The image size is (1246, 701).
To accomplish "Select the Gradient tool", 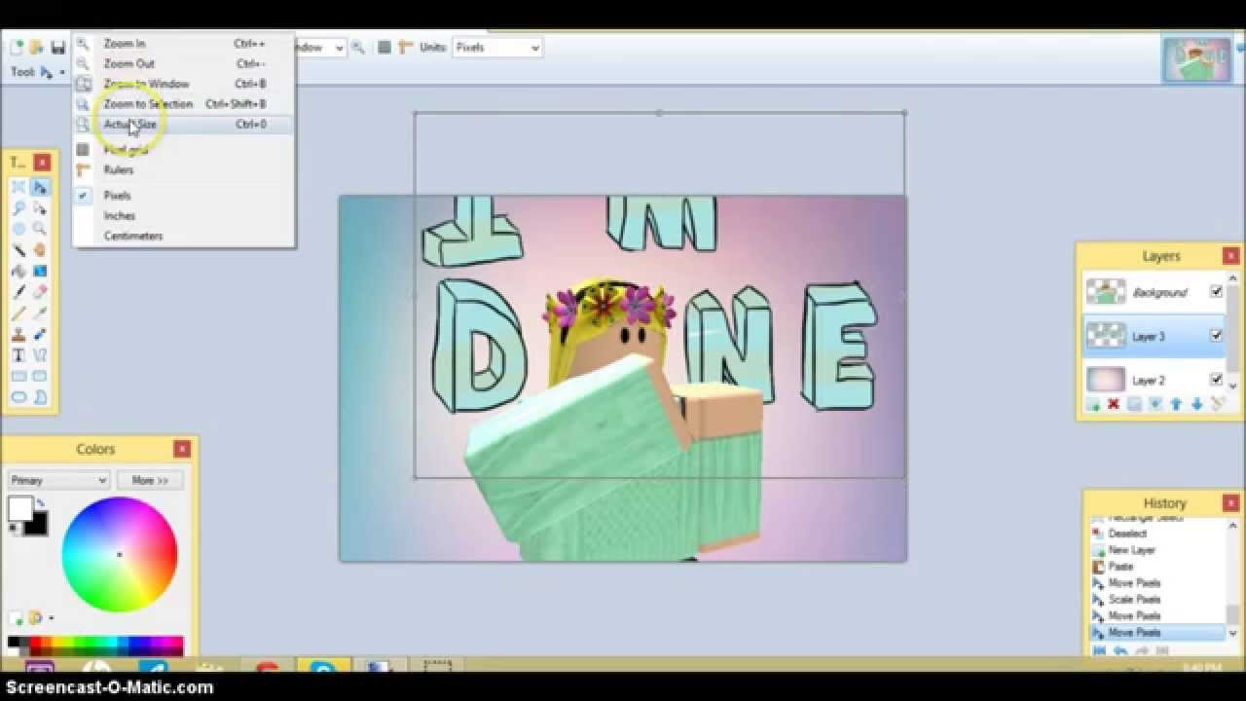I will coord(40,272).
